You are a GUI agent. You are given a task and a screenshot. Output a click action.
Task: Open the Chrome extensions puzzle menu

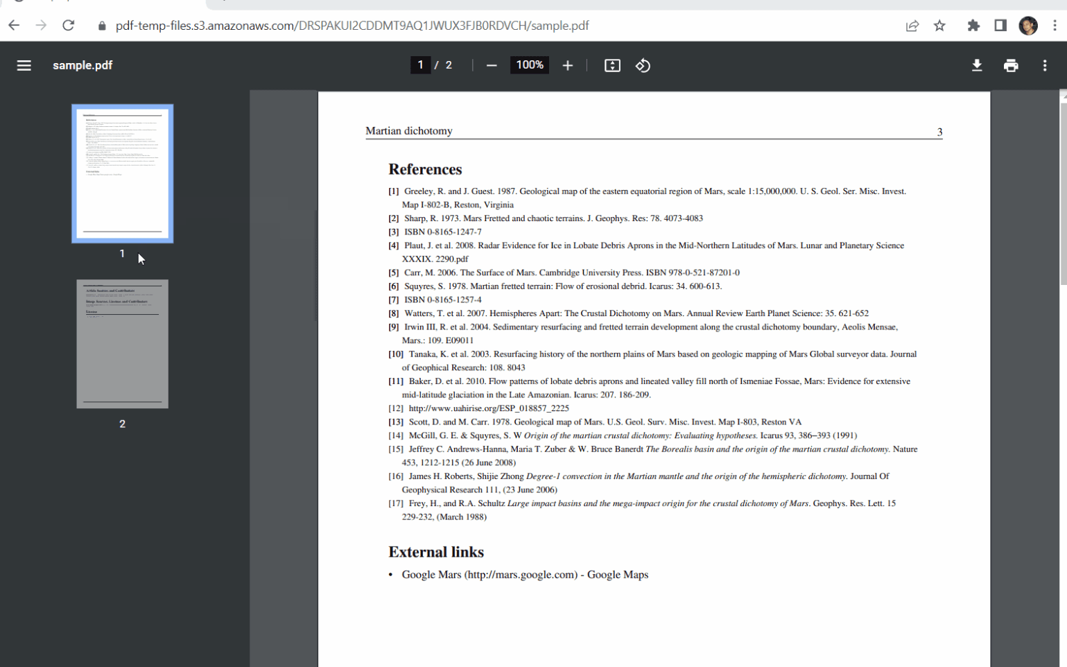973,25
